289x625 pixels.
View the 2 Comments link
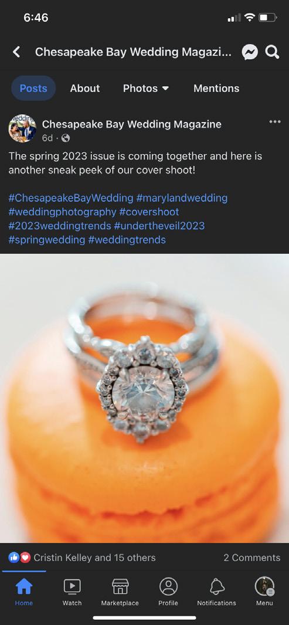pos(252,558)
